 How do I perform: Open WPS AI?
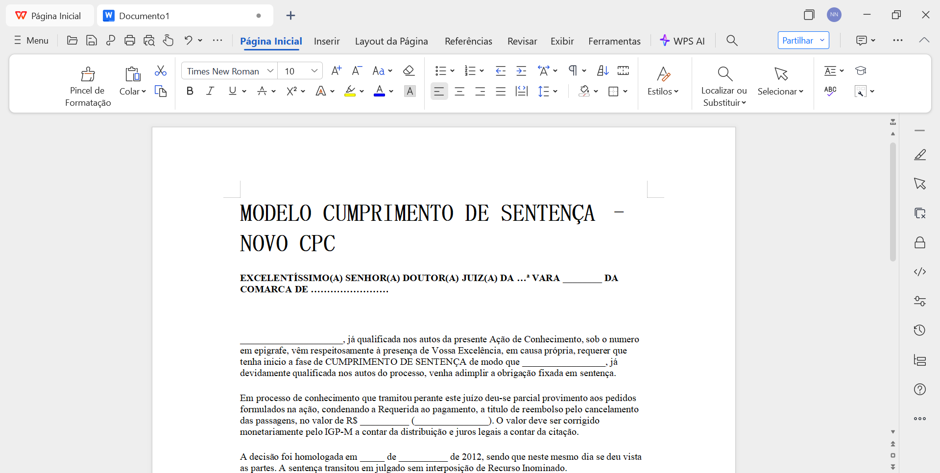683,41
